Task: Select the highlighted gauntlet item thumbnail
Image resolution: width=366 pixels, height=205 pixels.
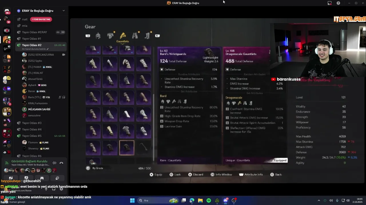Action: click(x=127, y=148)
